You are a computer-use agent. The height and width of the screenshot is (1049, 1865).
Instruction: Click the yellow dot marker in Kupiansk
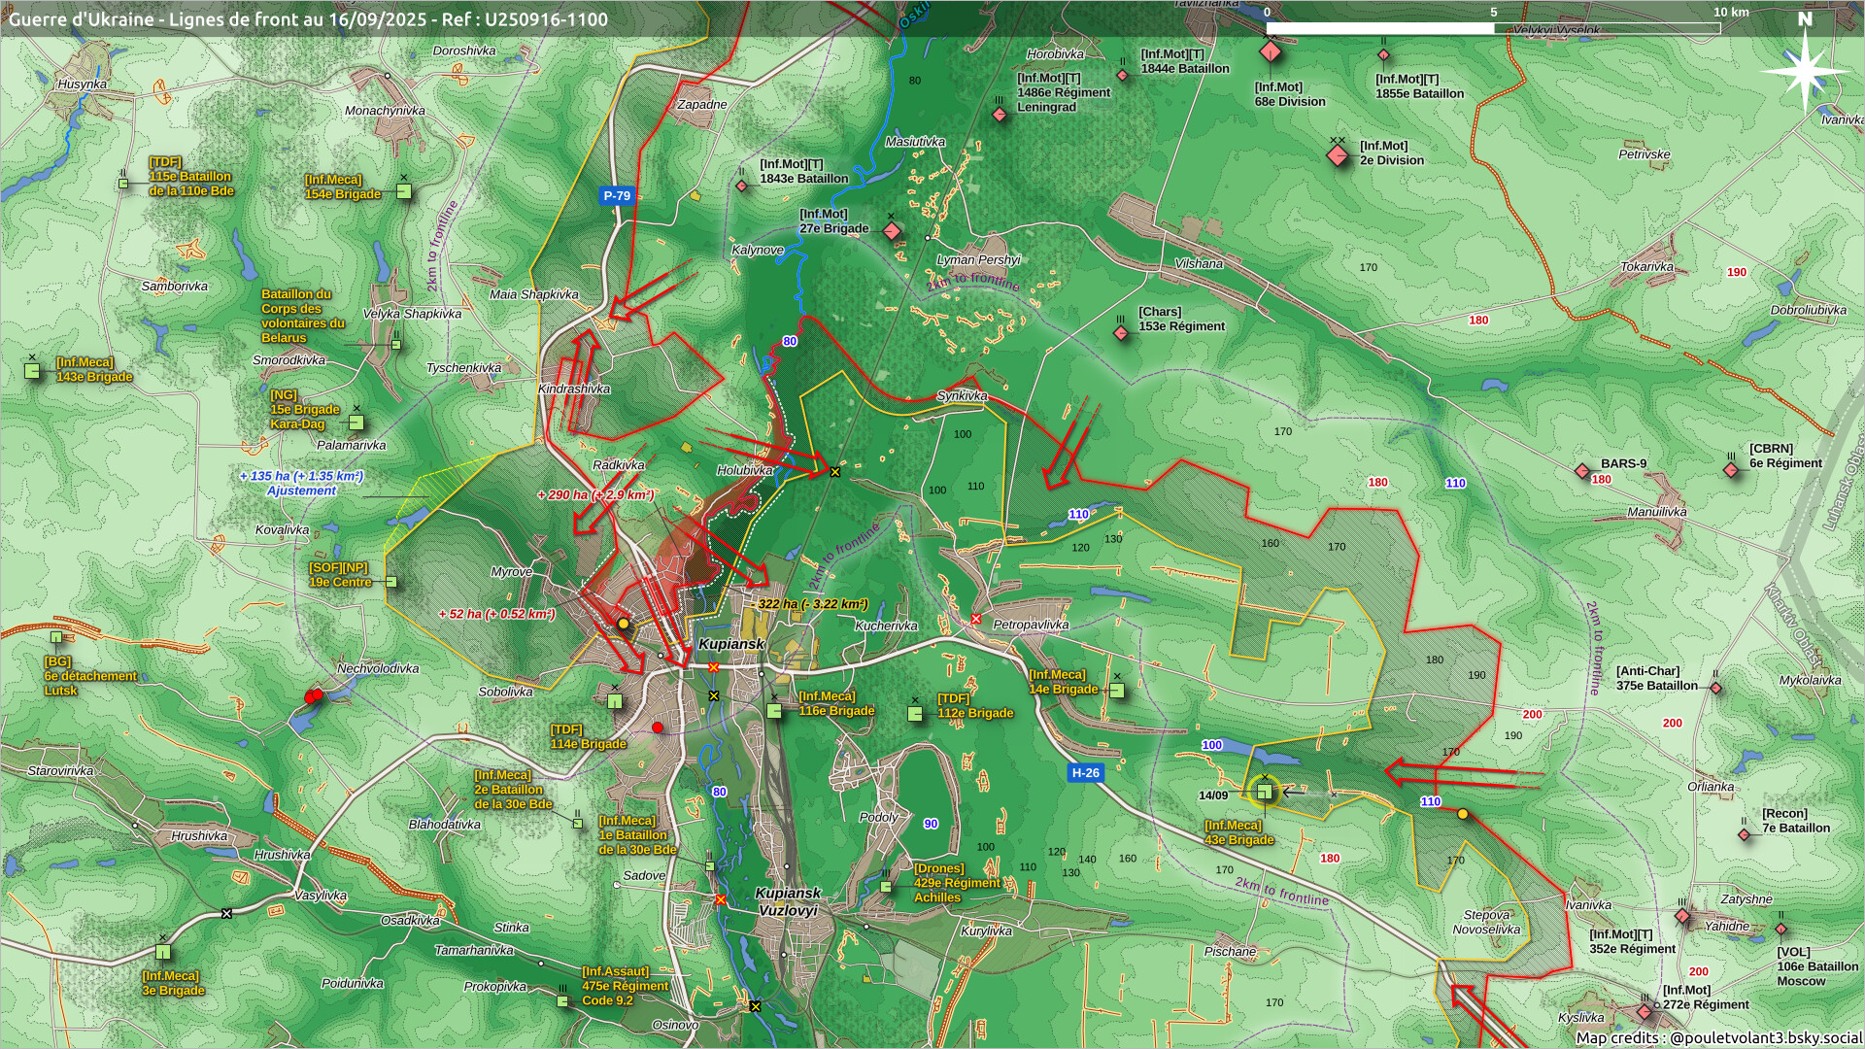point(624,624)
